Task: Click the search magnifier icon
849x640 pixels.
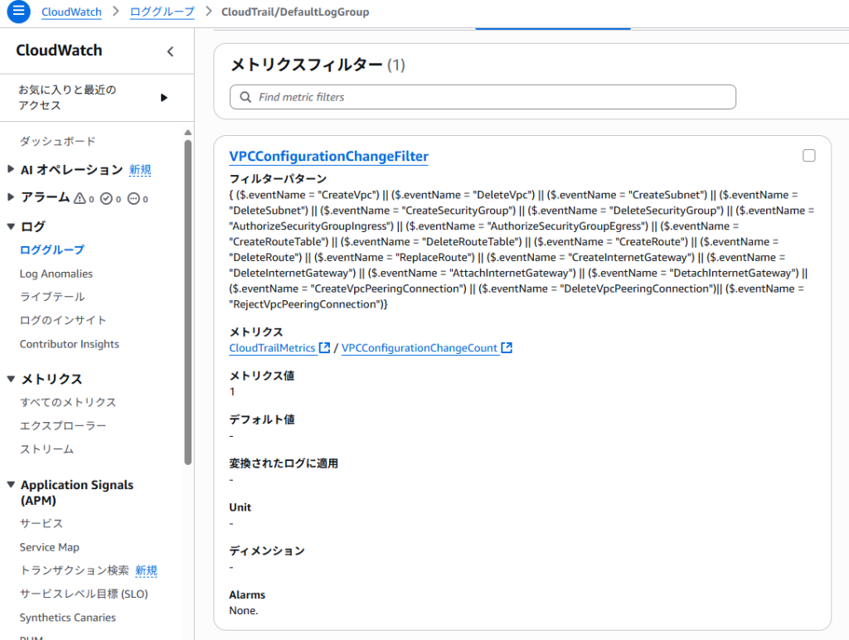Action: tap(245, 97)
